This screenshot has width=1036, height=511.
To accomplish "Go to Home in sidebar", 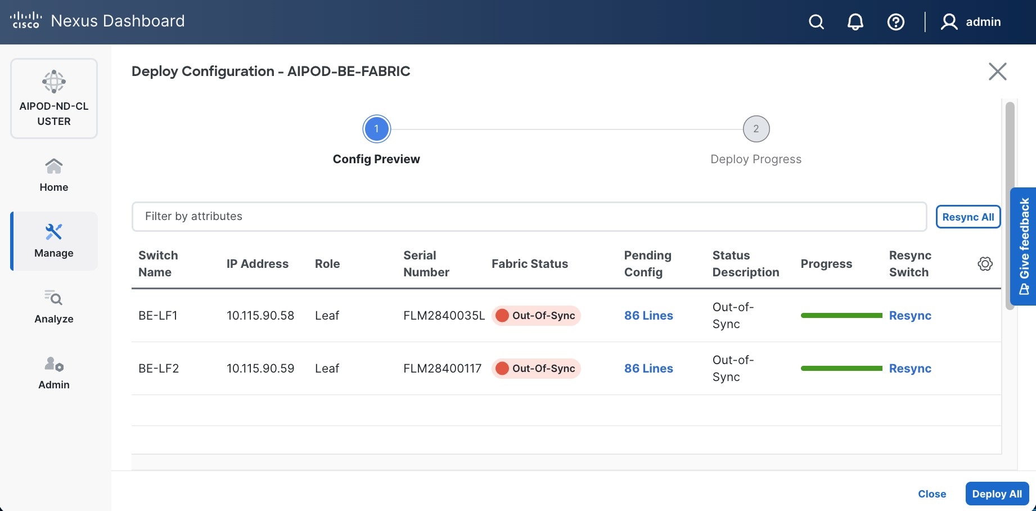I will tap(54, 175).
